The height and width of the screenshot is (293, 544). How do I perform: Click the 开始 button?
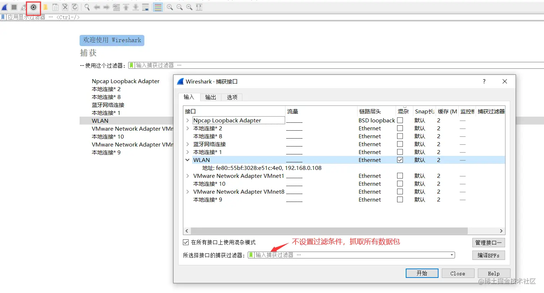click(x=422, y=273)
